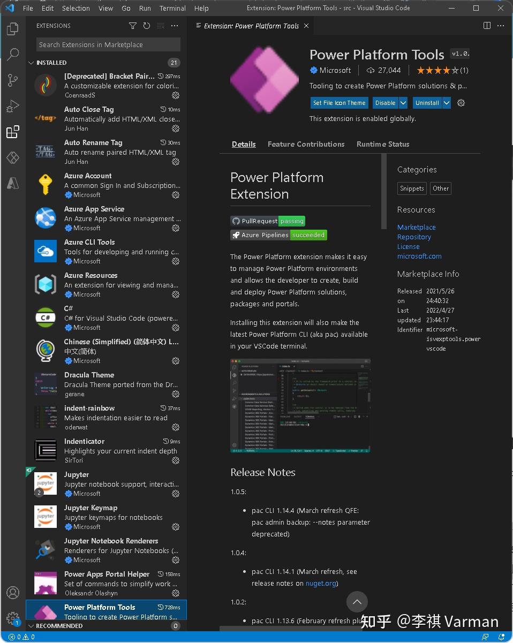Select the C# extension entry
513x643 pixels.
[106, 317]
